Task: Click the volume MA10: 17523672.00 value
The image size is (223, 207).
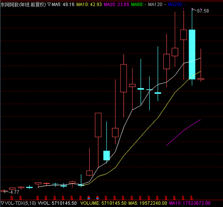Action: tap(190, 203)
